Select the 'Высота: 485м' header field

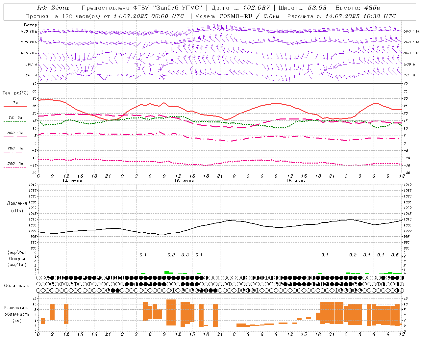pyautogui.click(x=358, y=8)
